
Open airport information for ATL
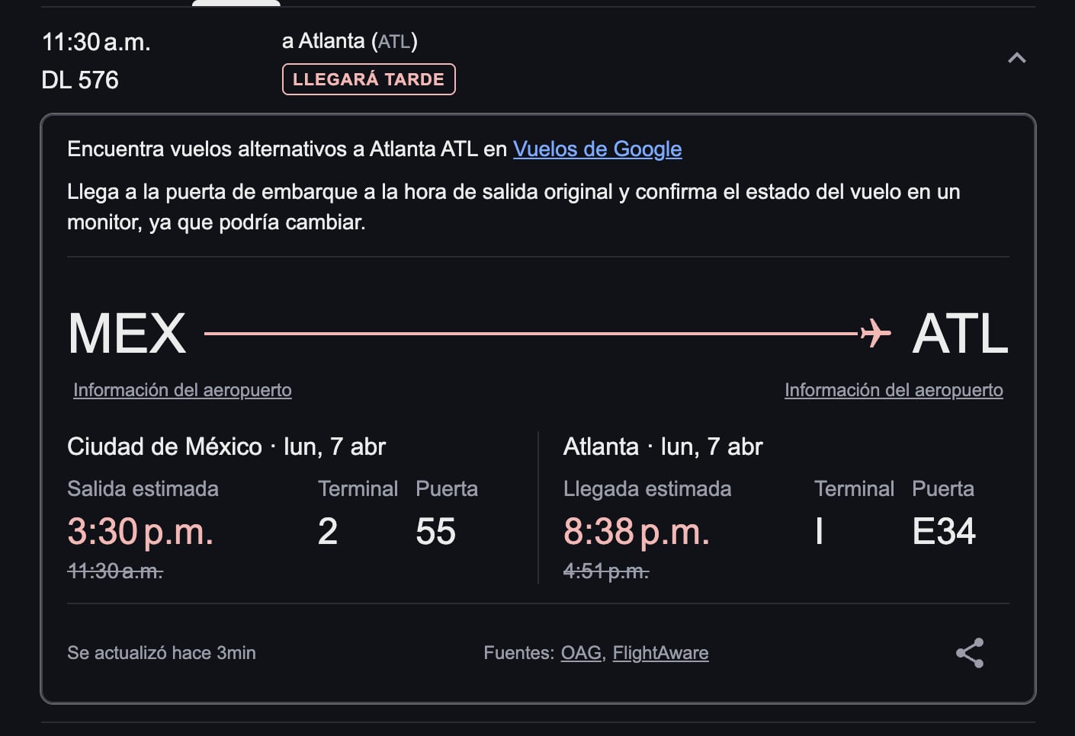(x=894, y=390)
